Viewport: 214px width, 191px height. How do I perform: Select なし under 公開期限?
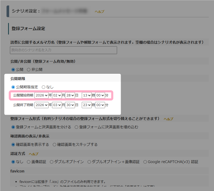point(43,87)
